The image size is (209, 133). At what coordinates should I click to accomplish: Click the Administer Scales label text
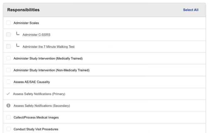[26, 23]
